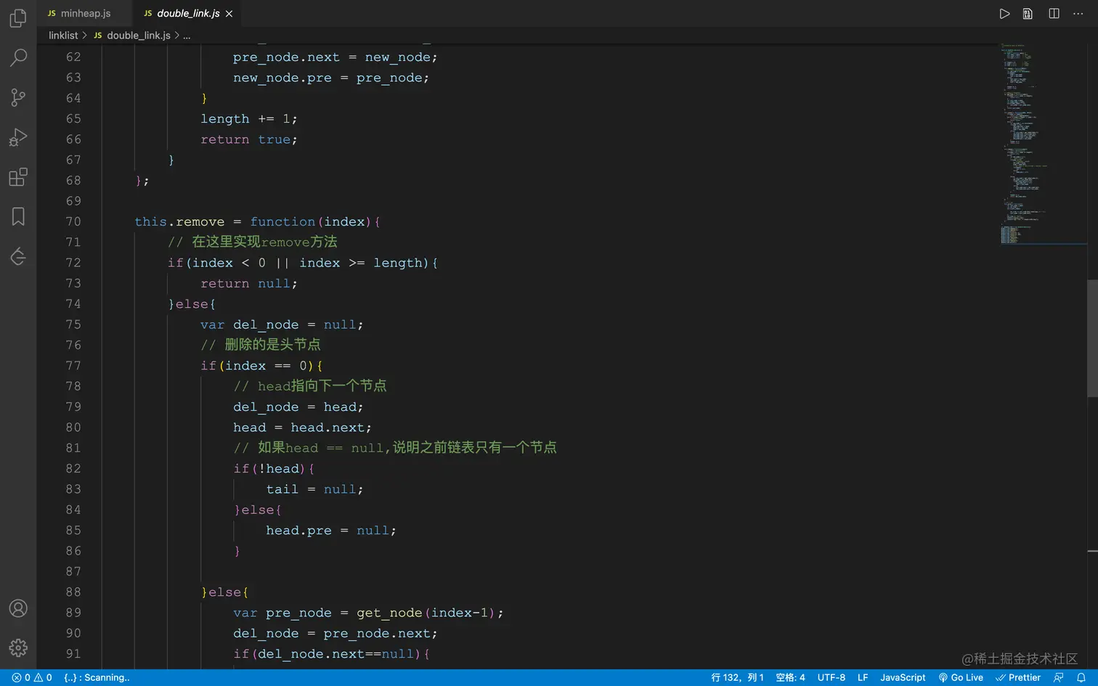Click line number 88 in the gutter
Image resolution: width=1098 pixels, height=686 pixels.
[73, 592]
